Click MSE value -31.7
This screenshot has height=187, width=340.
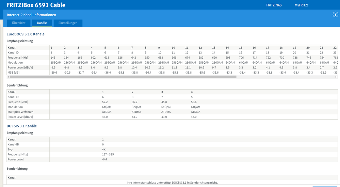pyautogui.click(x=81, y=73)
